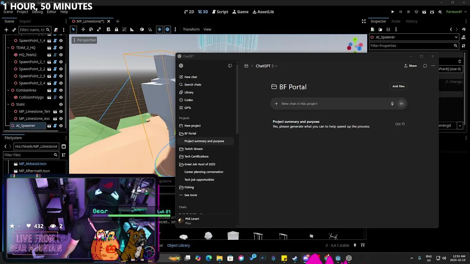Toggle visibility of SpawnPoint_2_3 node

(61, 76)
